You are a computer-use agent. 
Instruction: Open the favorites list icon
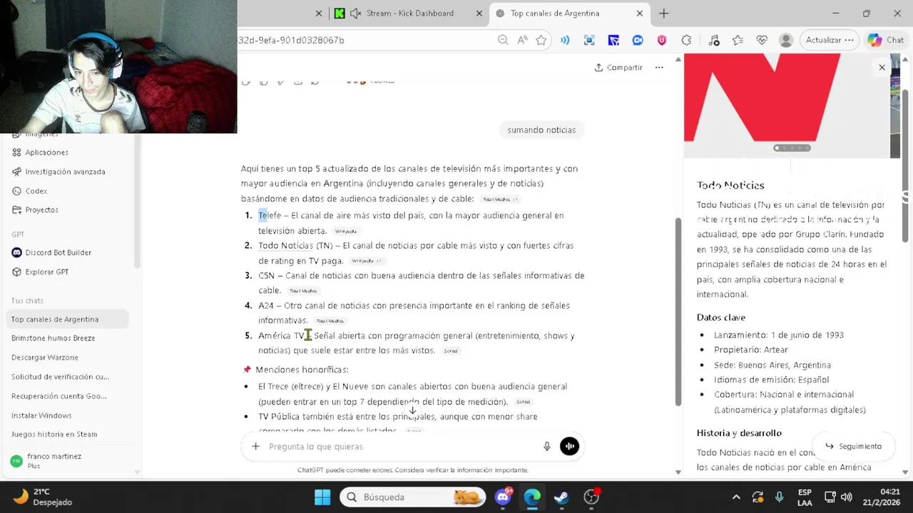click(738, 41)
